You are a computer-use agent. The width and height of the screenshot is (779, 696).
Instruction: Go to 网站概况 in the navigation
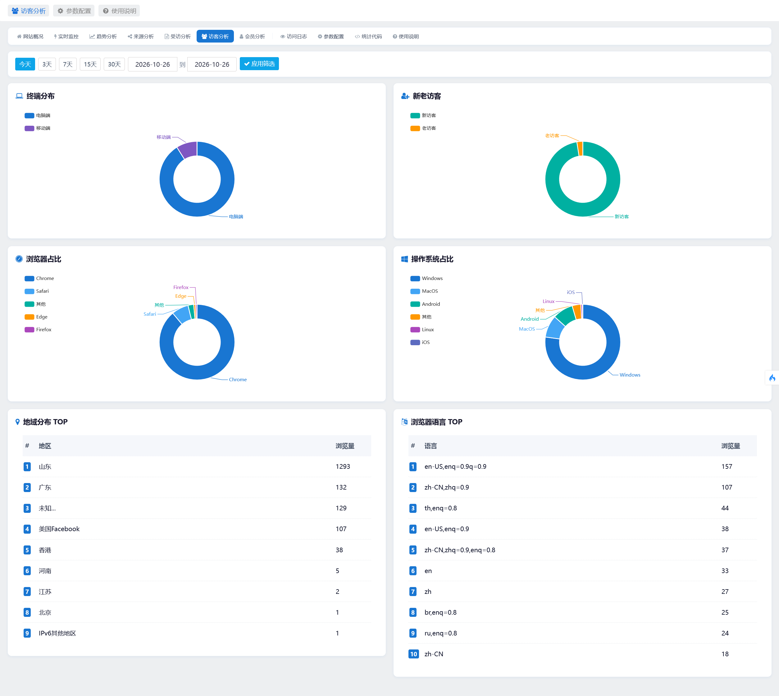[30, 36]
